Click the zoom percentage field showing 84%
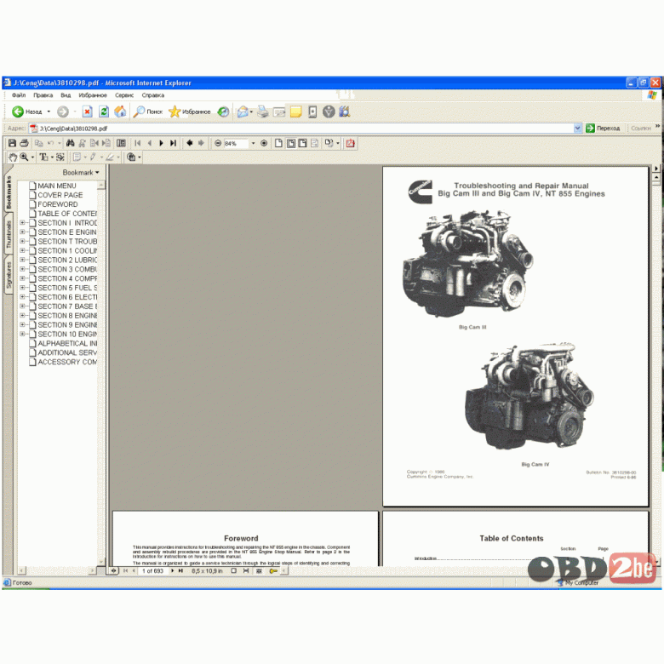664x664 pixels. coord(236,143)
